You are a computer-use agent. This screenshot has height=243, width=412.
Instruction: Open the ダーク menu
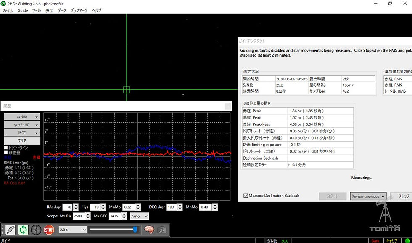pyautogui.click(x=62, y=10)
